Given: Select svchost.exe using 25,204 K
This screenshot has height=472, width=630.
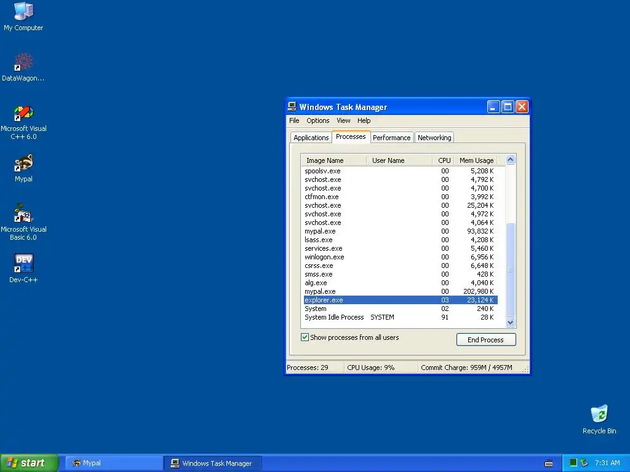Looking at the screenshot, I should (x=401, y=205).
